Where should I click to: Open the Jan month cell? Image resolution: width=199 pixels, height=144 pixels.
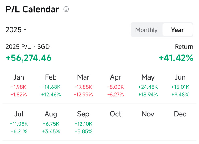pos(19,86)
